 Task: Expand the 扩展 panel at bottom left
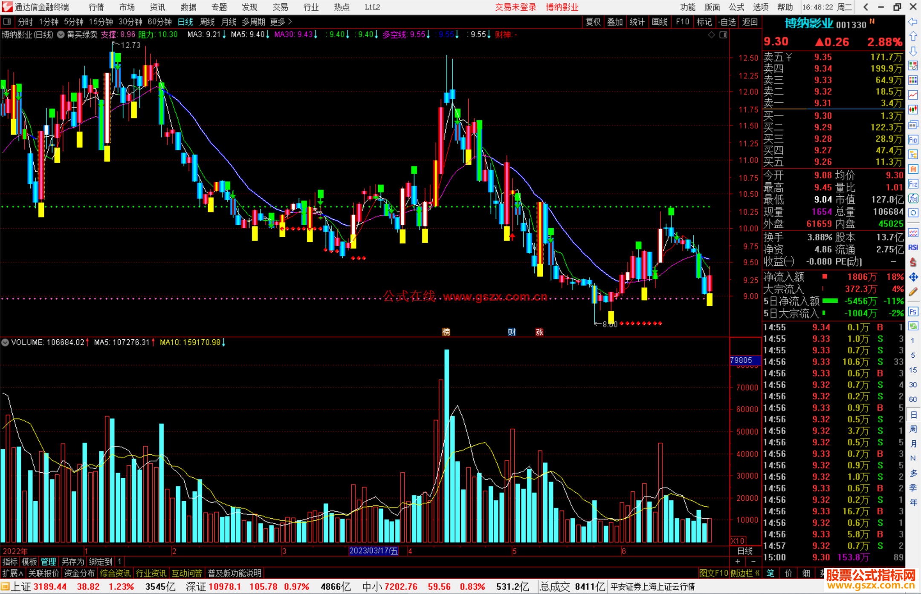click(x=13, y=573)
